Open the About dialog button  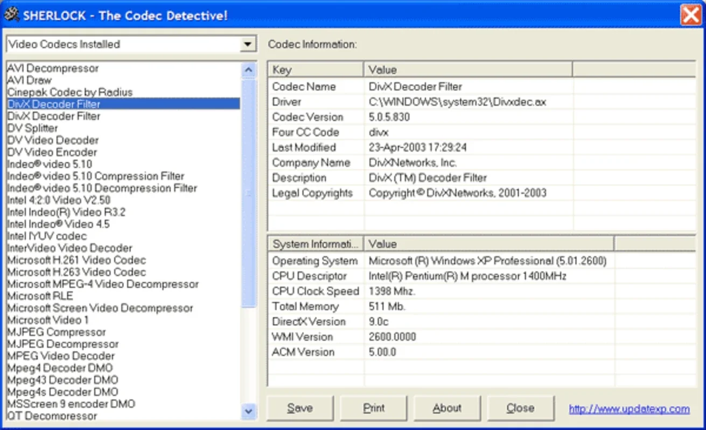click(x=447, y=408)
